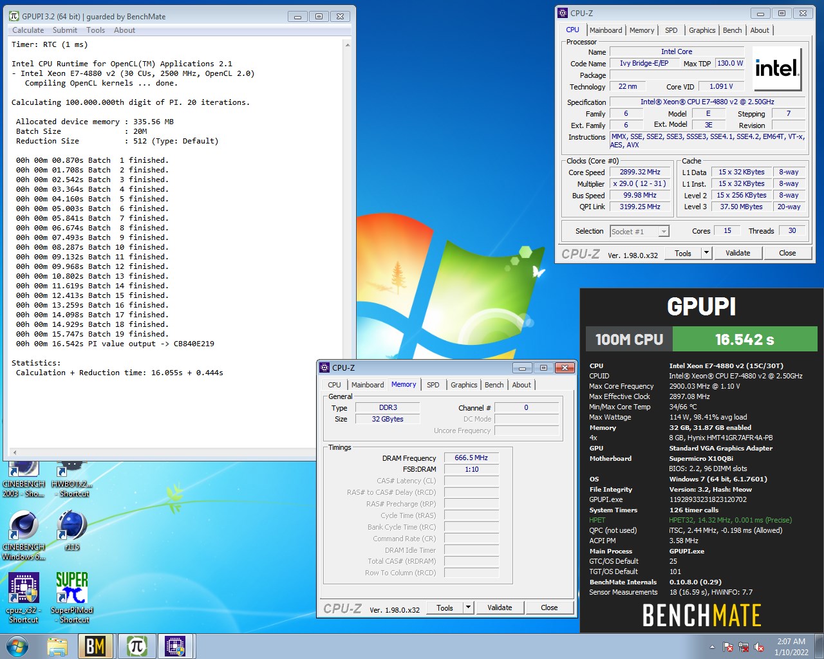Image resolution: width=824 pixels, height=659 pixels.
Task: Switch to SPD tab in top CPU-Z
Action: coord(671,30)
